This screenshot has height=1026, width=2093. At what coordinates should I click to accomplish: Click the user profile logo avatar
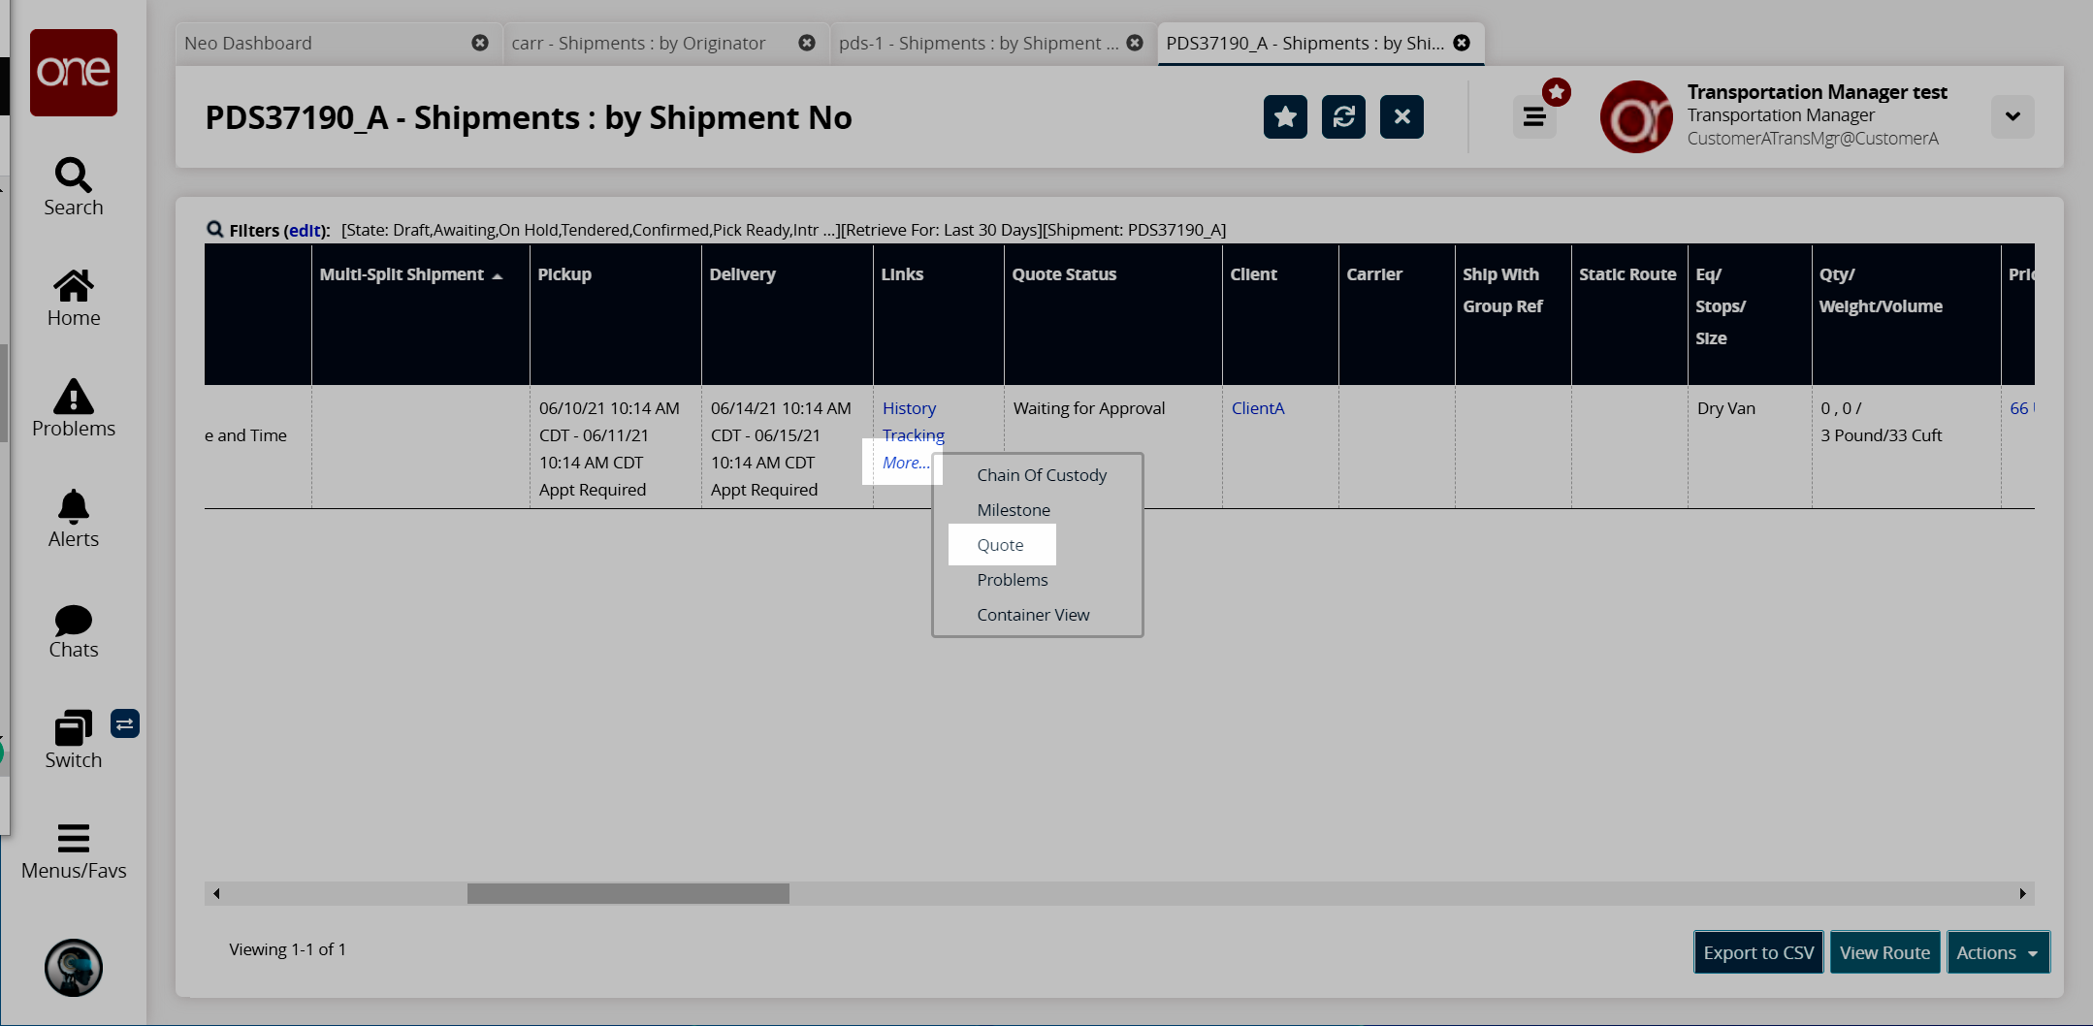point(1636,117)
